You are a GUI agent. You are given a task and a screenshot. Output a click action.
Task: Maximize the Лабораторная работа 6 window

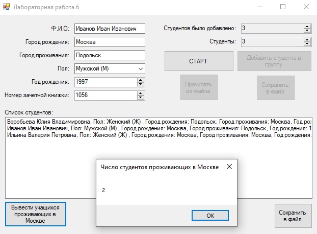(283, 7)
